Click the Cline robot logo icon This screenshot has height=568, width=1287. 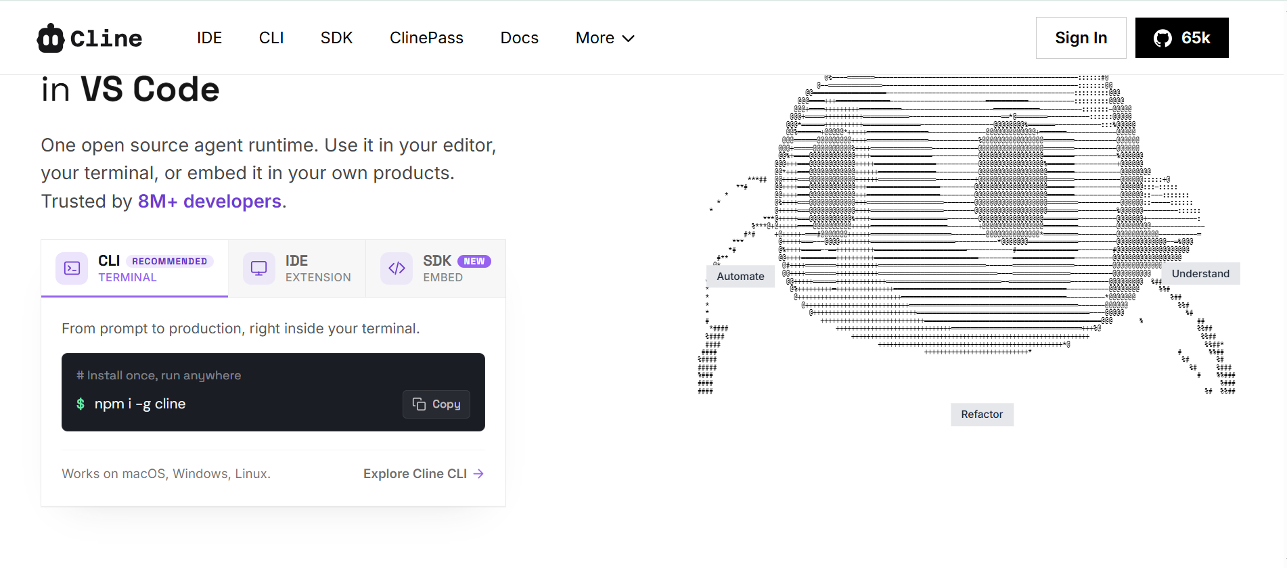51,38
